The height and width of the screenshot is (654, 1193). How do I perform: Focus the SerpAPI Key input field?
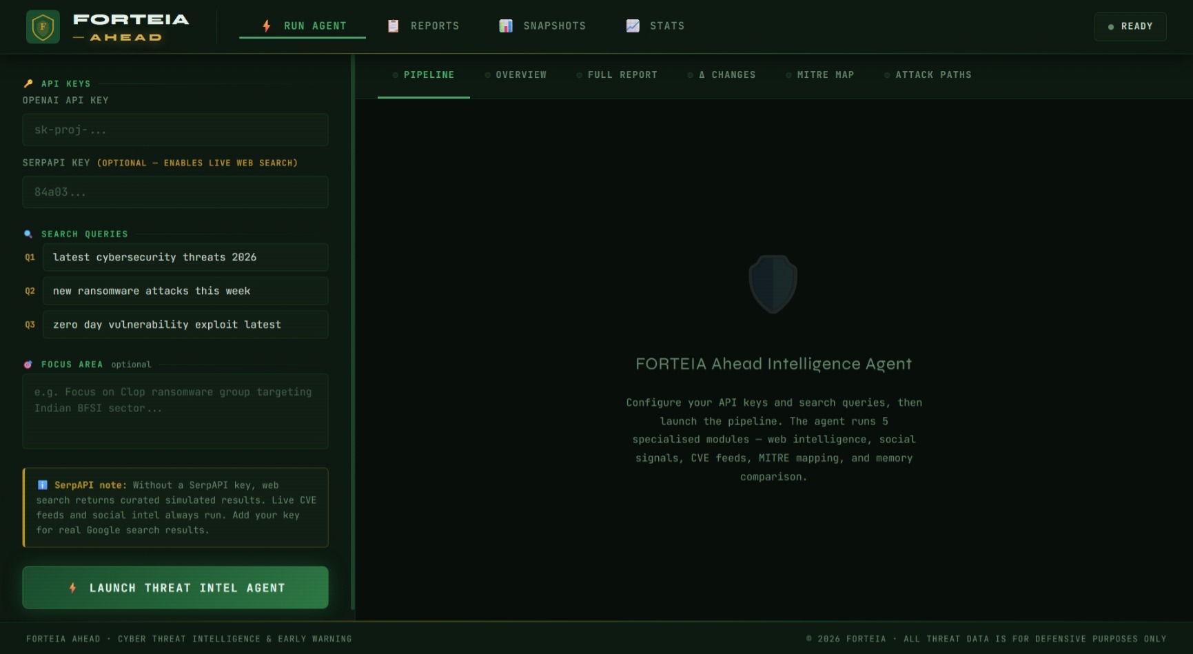pos(175,192)
